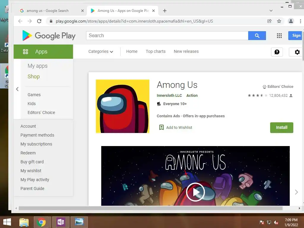Screen dimensions: 304x228
Task: Open Editors' Choice in sidebar
Action: (x=41, y=113)
